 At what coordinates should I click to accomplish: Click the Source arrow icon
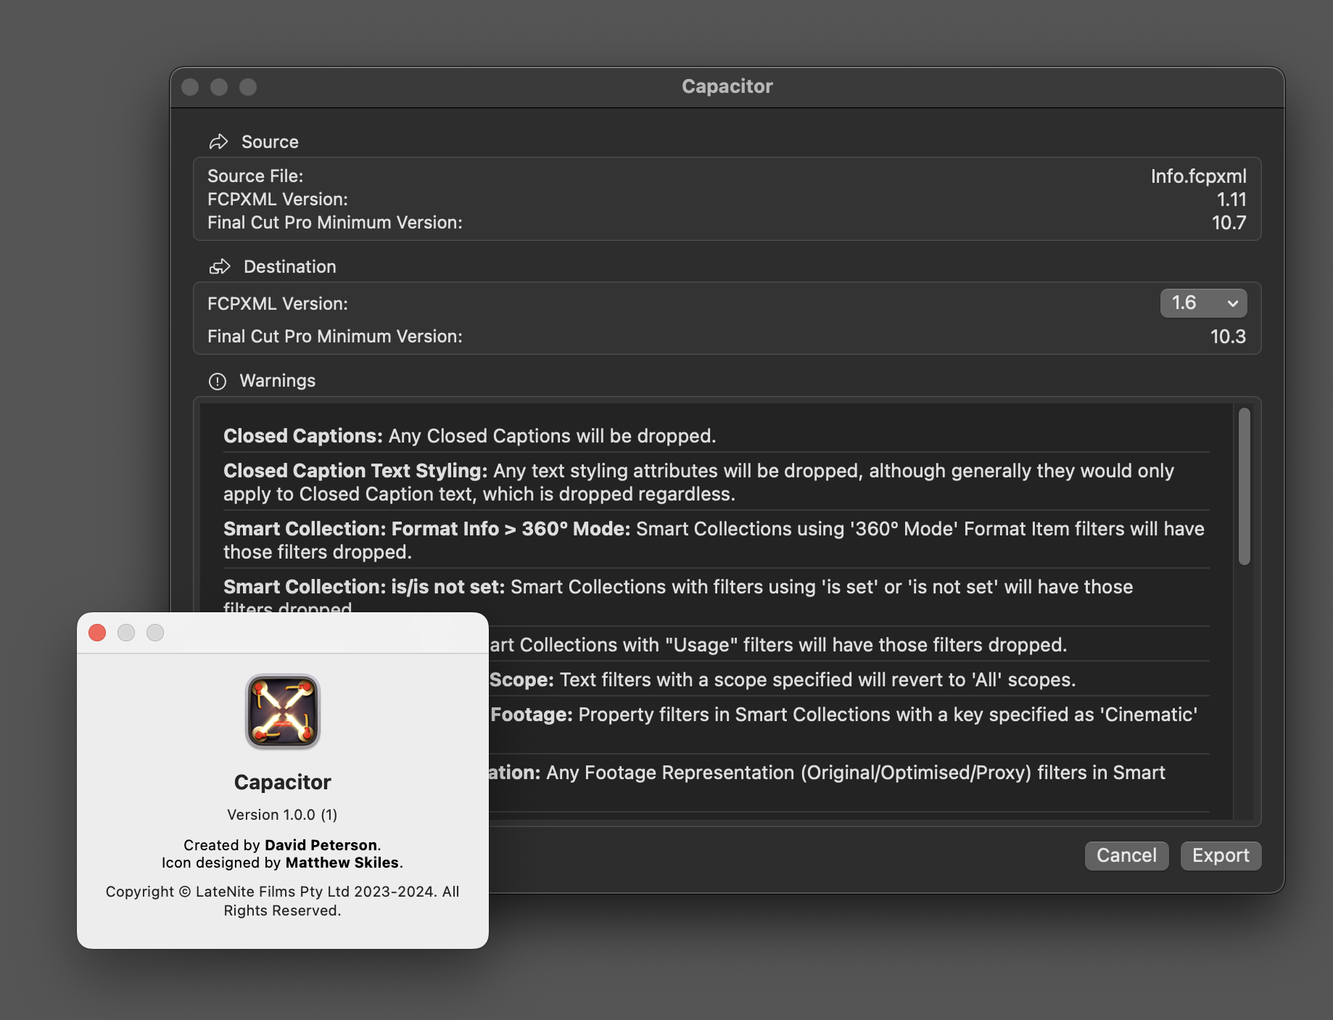coord(218,142)
